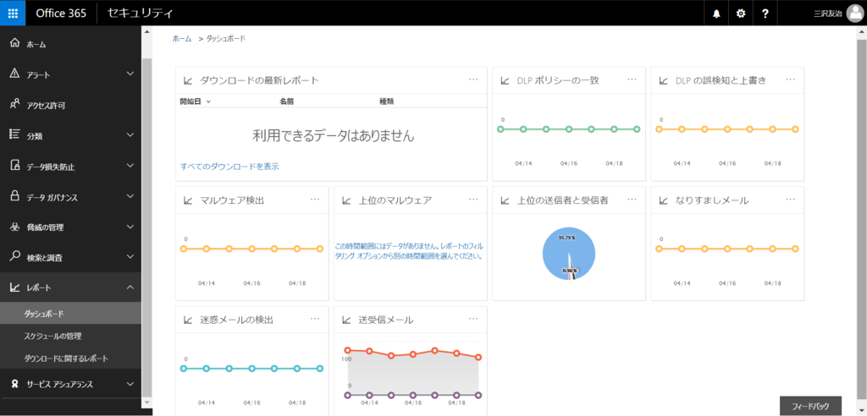Click chart icon of 迷惑メールの検出 card
The image size is (867, 416).
tap(187, 320)
